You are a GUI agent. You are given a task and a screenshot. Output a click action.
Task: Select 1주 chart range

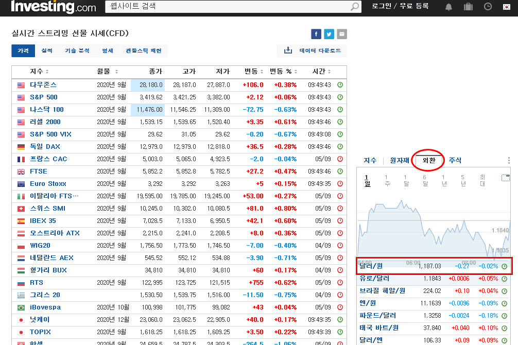[387, 181]
